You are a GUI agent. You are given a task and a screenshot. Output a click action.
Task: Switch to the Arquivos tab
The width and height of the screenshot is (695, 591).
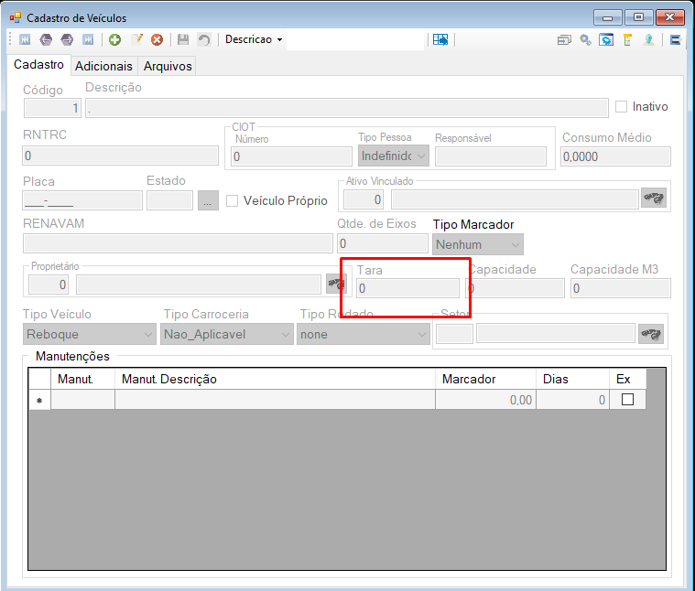click(x=168, y=66)
